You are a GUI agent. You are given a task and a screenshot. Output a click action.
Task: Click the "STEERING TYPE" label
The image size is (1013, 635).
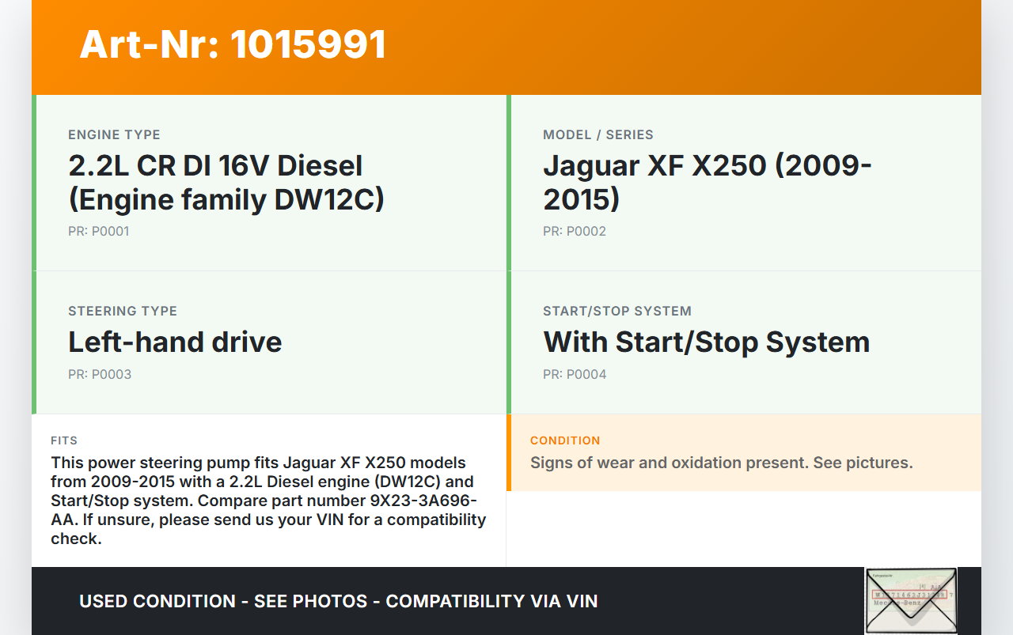[x=123, y=311]
